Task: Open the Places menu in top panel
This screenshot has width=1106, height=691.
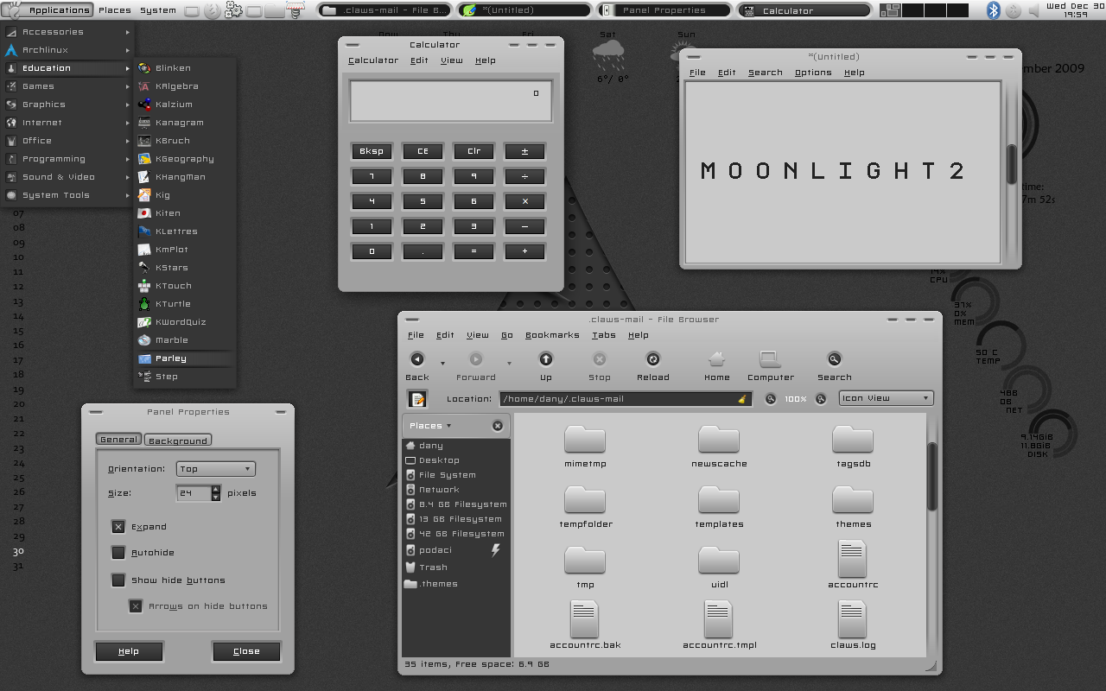Action: tap(114, 10)
